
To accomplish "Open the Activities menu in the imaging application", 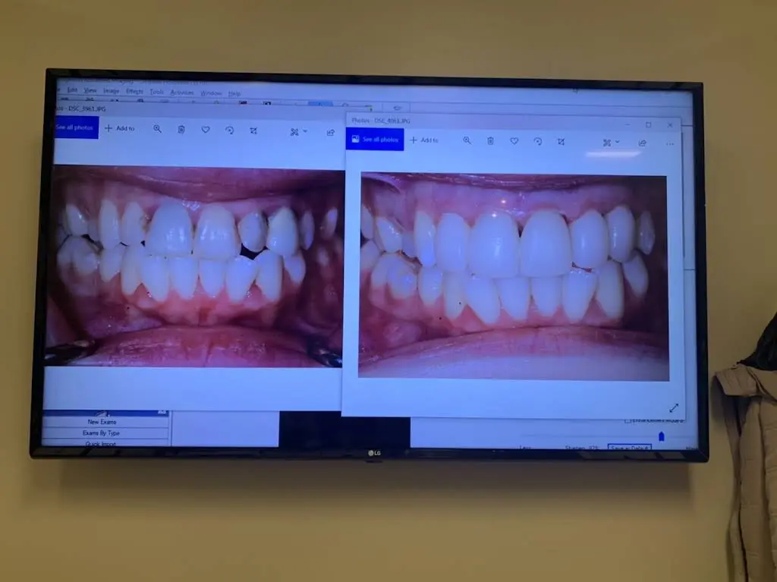I will point(182,93).
